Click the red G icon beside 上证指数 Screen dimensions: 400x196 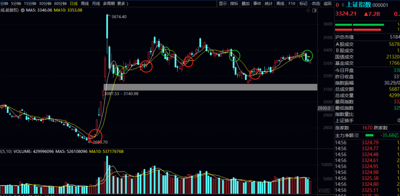(x=337, y=5)
